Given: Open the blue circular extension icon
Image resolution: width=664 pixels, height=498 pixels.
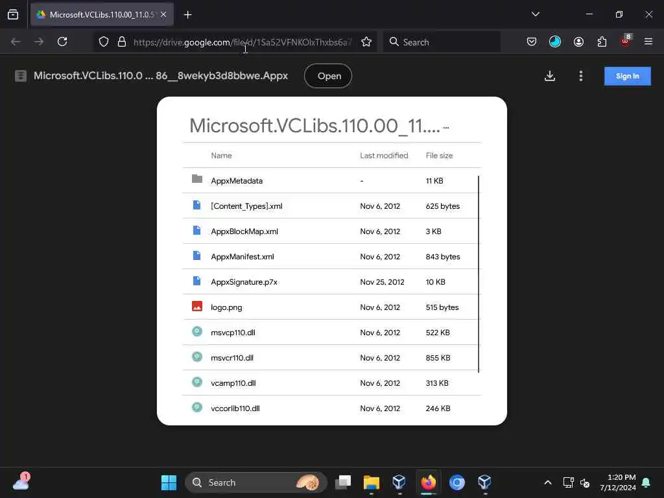Looking at the screenshot, I should click(x=555, y=41).
